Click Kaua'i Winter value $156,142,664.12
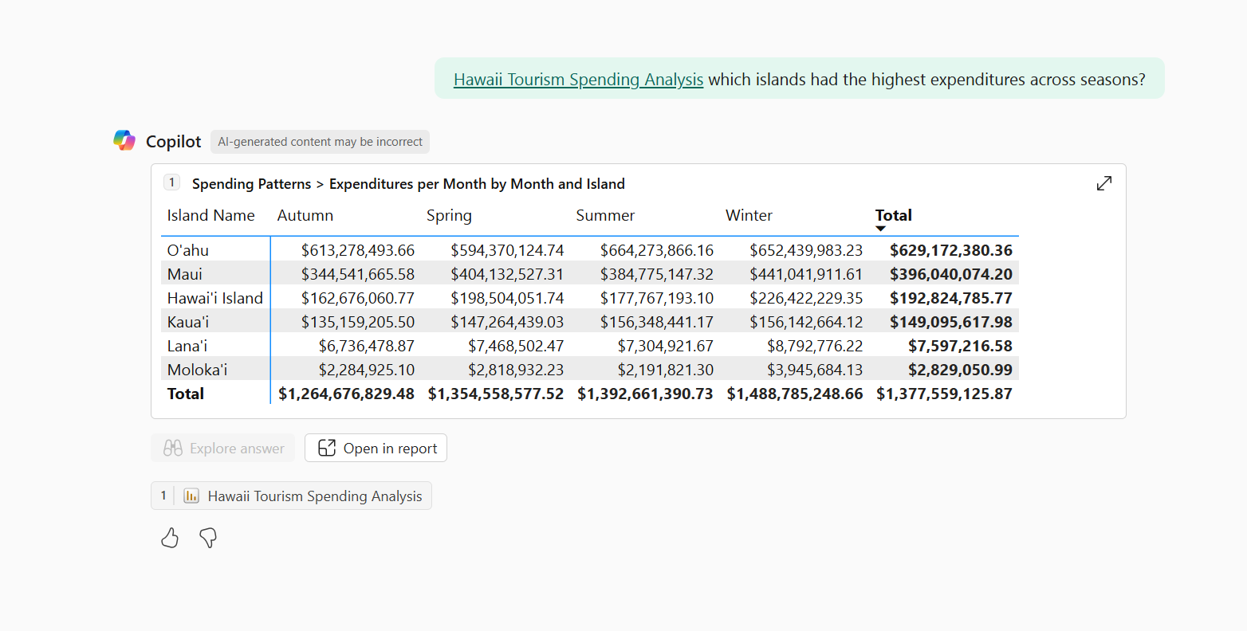 click(806, 322)
